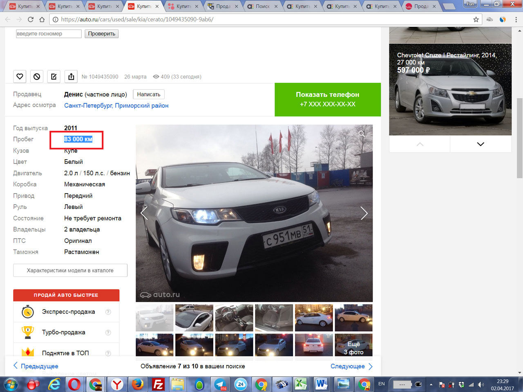The width and height of the screenshot is (523, 392).
Task: Click the page vertical scrollbar thumb
Action: 520,138
